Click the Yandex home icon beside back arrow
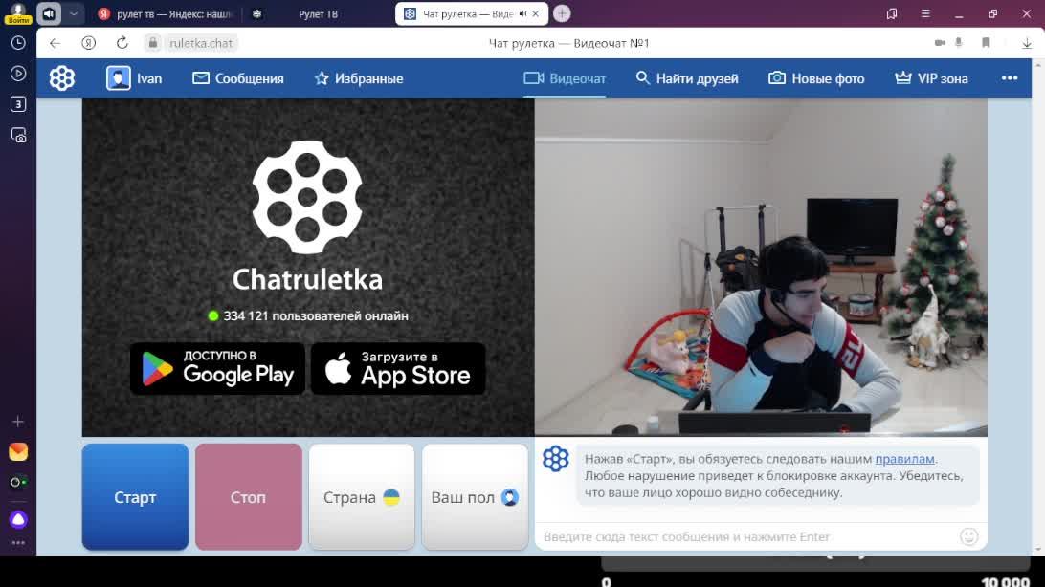This screenshot has width=1045, height=587. pyautogui.click(x=89, y=43)
